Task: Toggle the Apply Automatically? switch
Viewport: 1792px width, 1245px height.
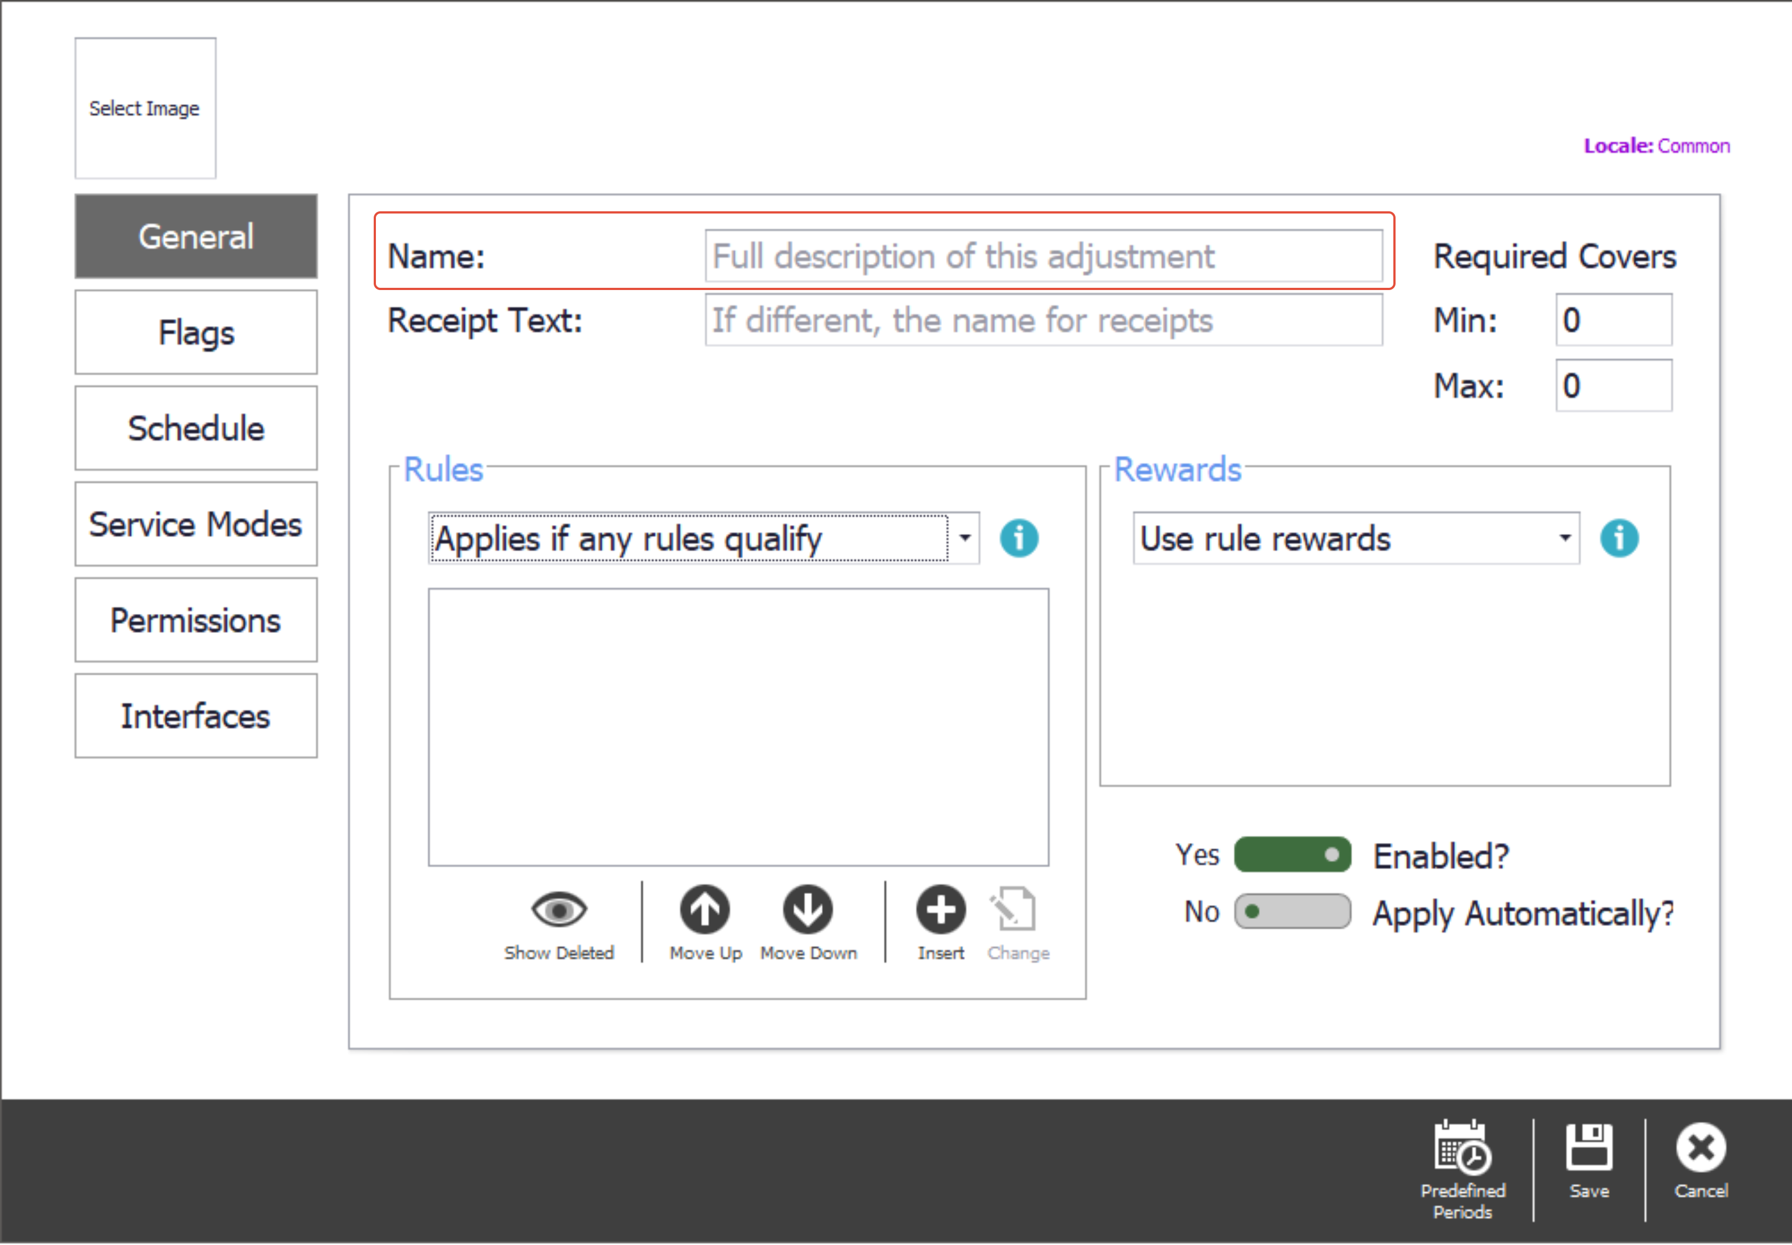Action: (x=1292, y=912)
